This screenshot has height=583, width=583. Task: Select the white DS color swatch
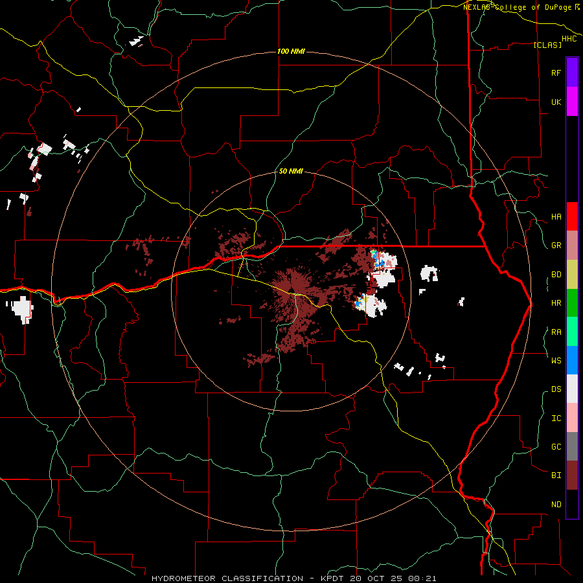[x=572, y=389]
